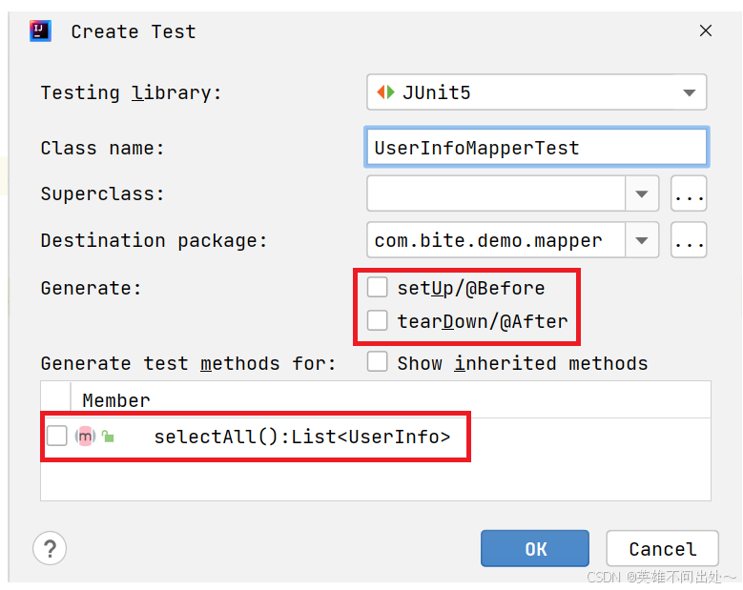Browse Destination package with ellipsis button
Image resolution: width=743 pixels, height=590 pixels.
(689, 240)
